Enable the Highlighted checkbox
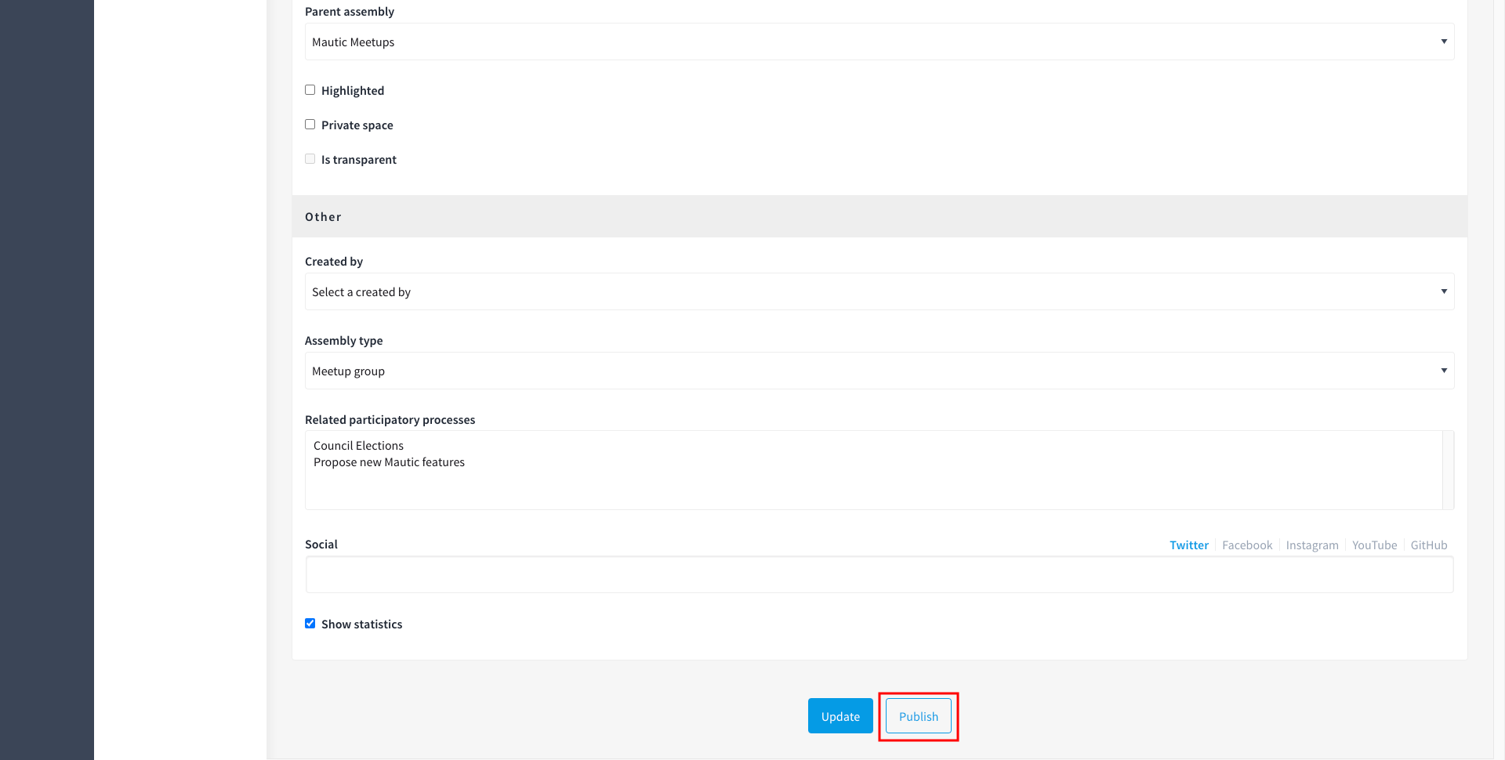Screen dimensions: 1505x760 point(310,90)
